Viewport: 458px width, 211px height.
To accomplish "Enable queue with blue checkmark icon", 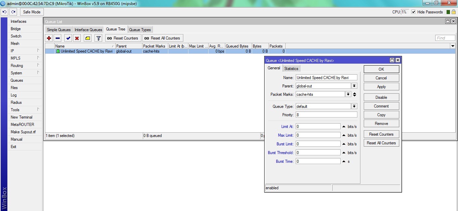I will coord(68,38).
